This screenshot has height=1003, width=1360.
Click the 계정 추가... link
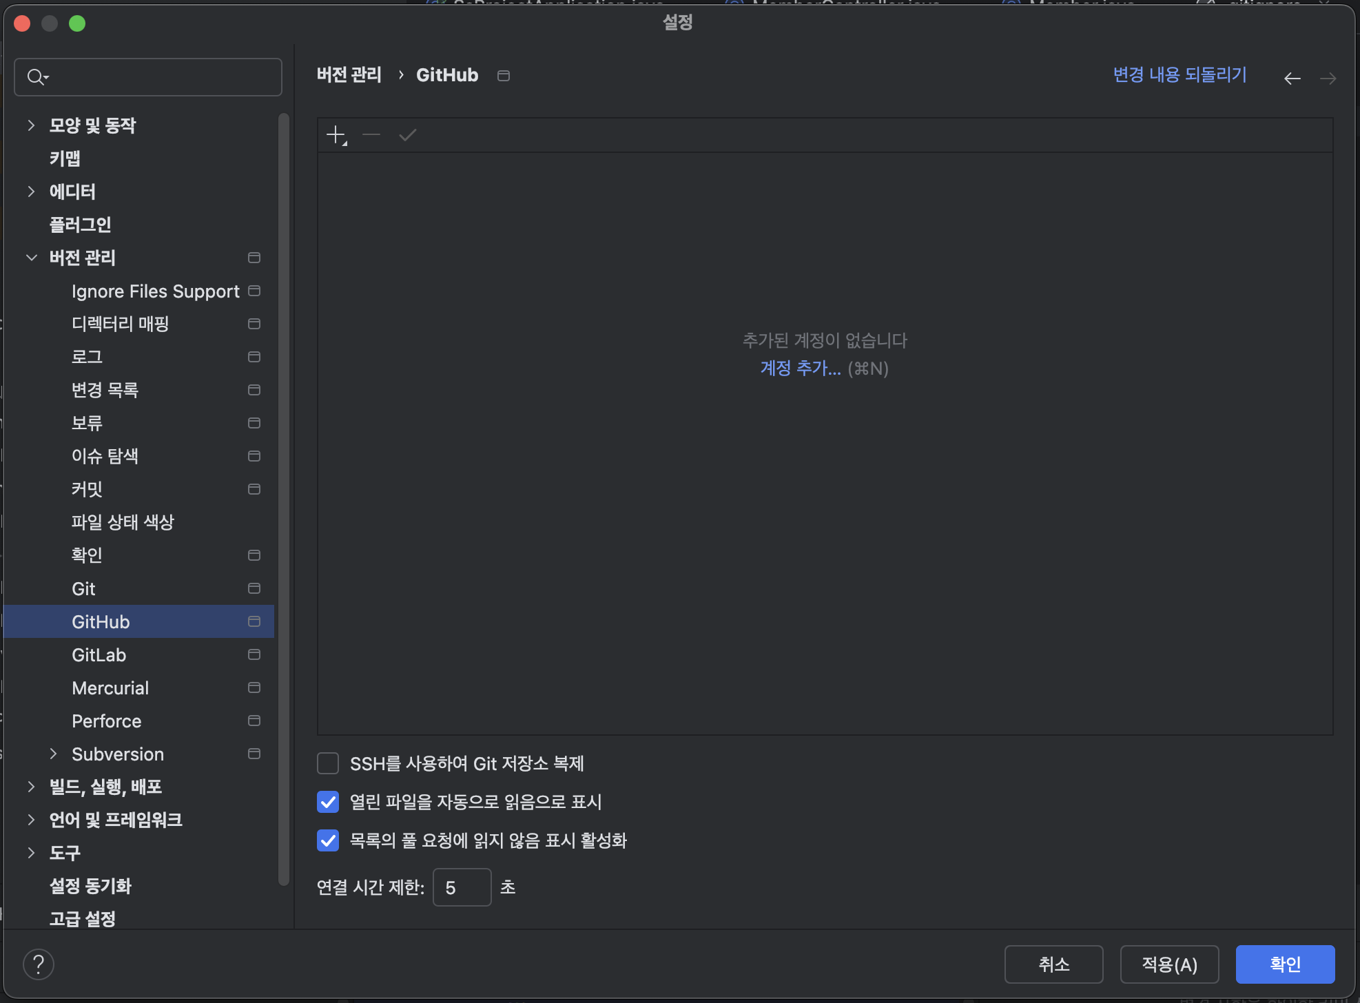point(800,369)
